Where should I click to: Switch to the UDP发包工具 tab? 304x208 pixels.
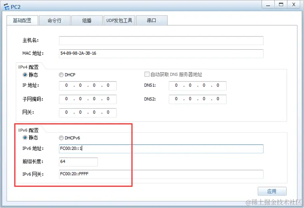point(119,20)
